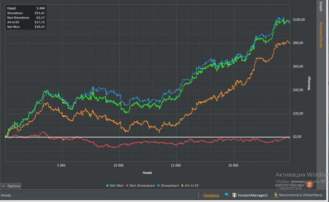Toggle the Showdown legend blue swatch
The image size is (329, 202).
click(159, 186)
